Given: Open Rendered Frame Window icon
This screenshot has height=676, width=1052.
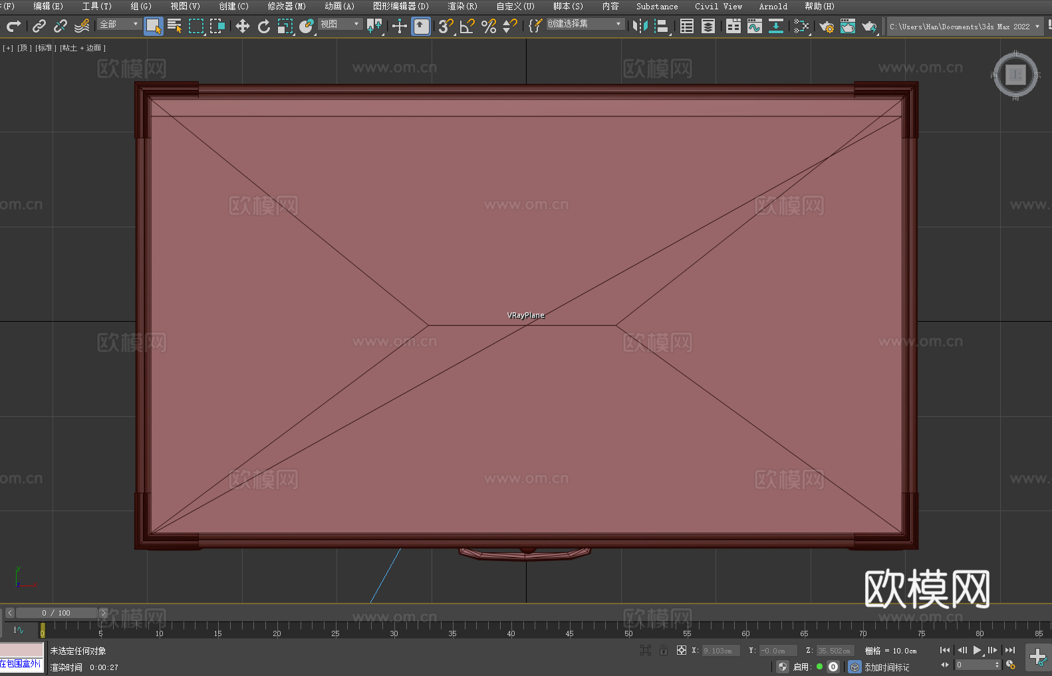Looking at the screenshot, I should (848, 26).
